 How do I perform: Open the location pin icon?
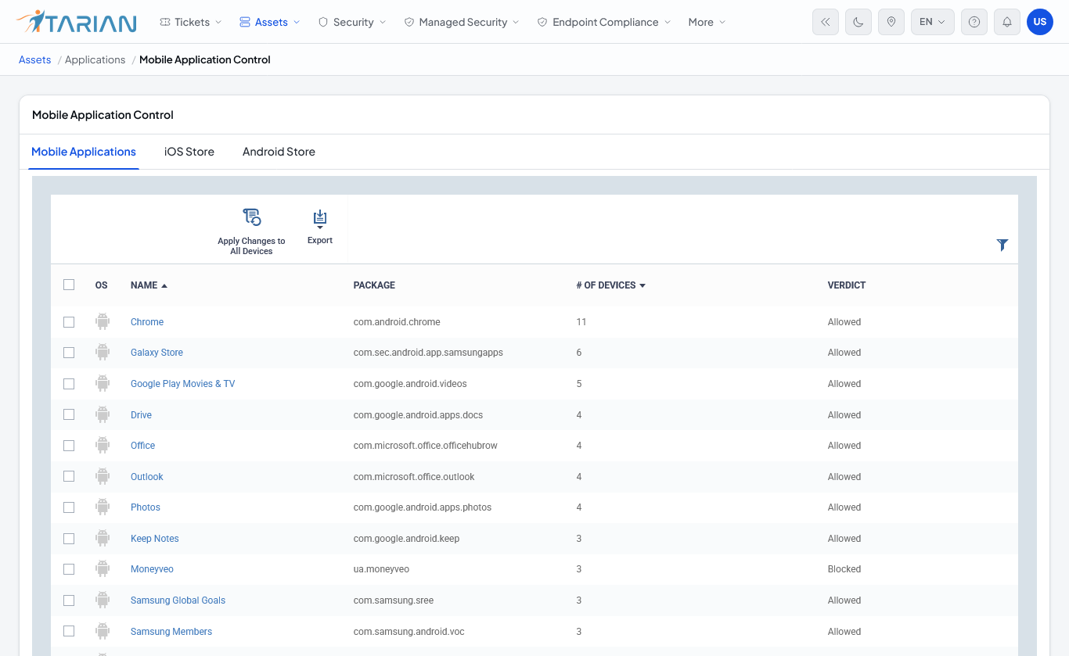pos(891,22)
